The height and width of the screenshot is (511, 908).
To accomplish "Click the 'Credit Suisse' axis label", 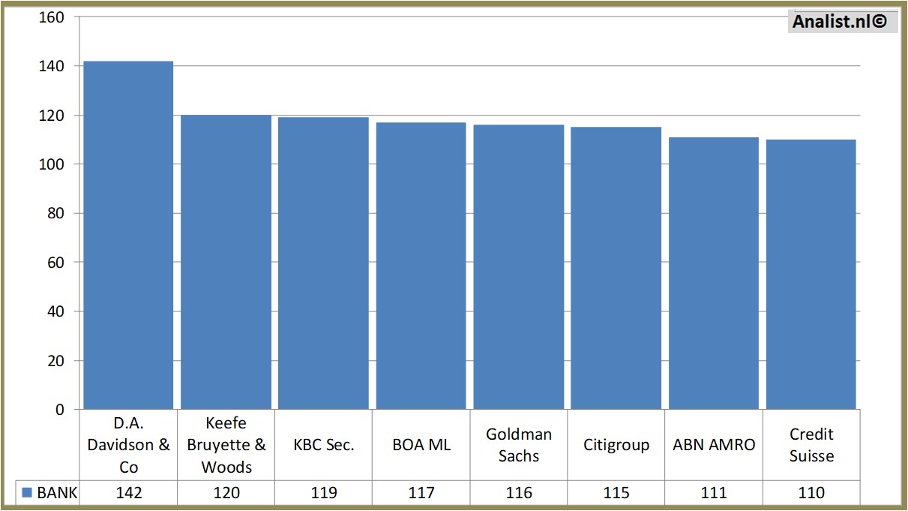I will click(811, 444).
